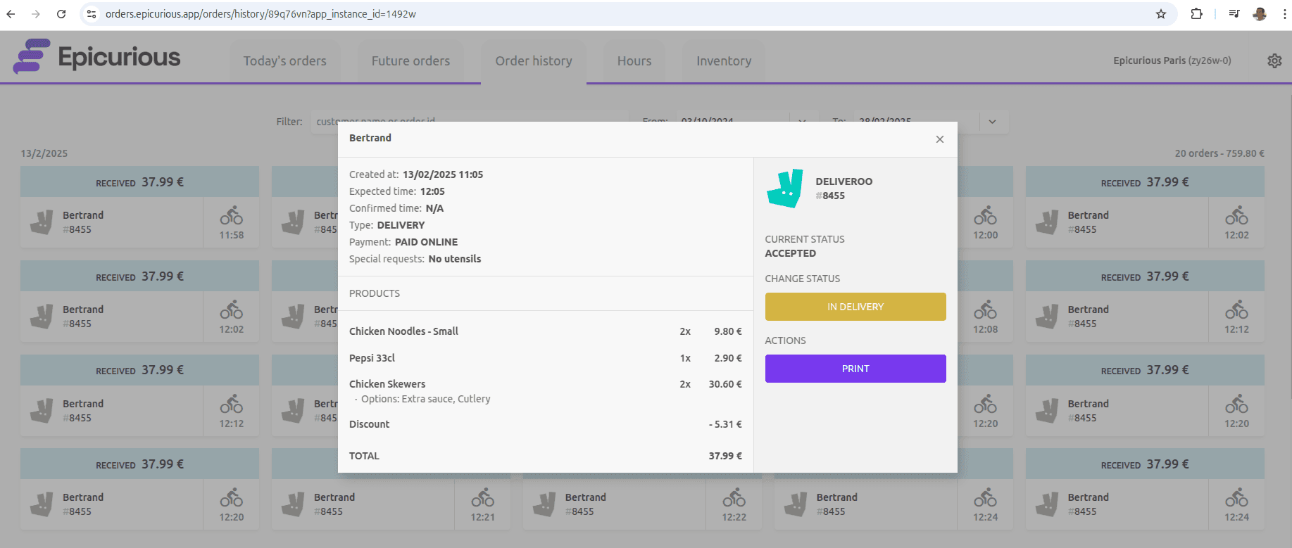Open the settings gear icon
The width and height of the screenshot is (1292, 548).
click(x=1274, y=61)
